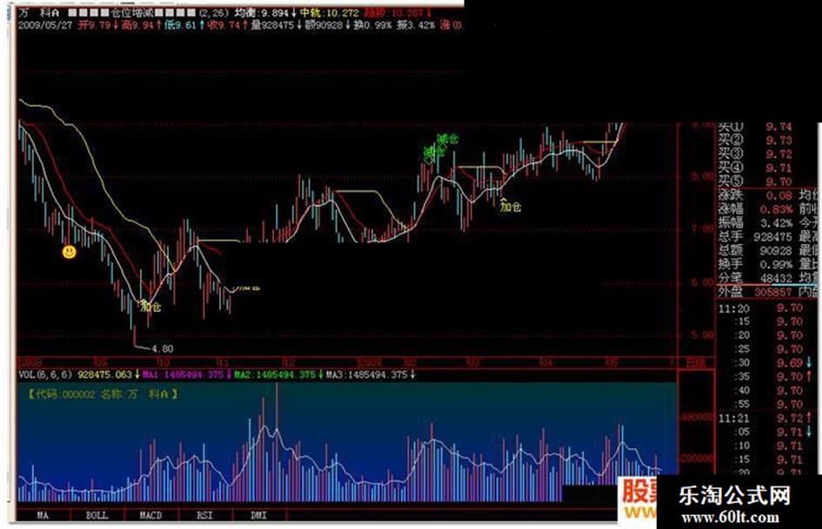The width and height of the screenshot is (822, 529).
Task: Click the opening price 开9.79 value
Action: click(x=98, y=24)
